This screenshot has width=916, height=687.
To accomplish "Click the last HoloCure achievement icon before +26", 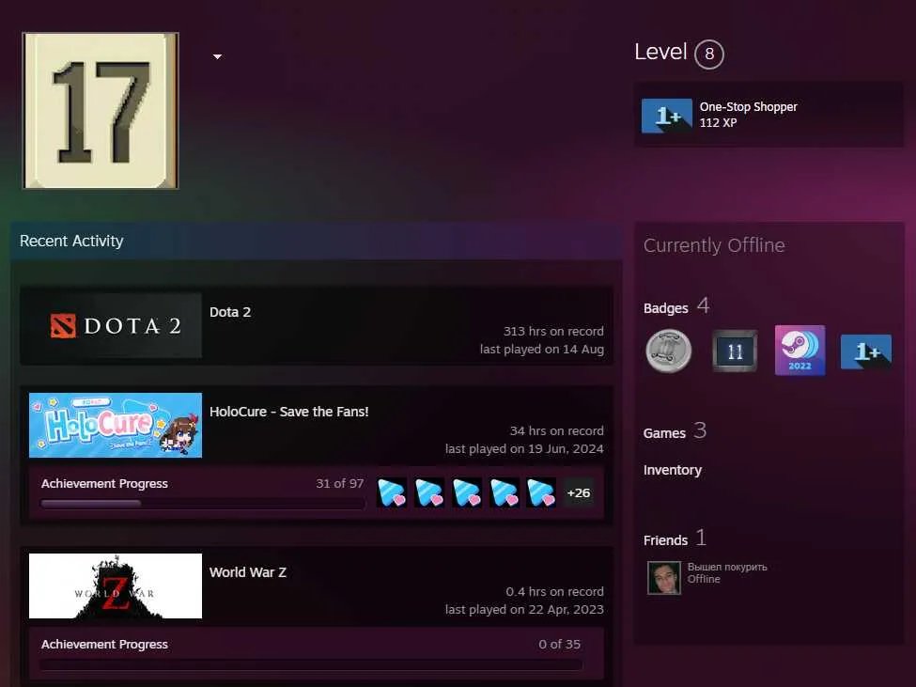I will 541,492.
